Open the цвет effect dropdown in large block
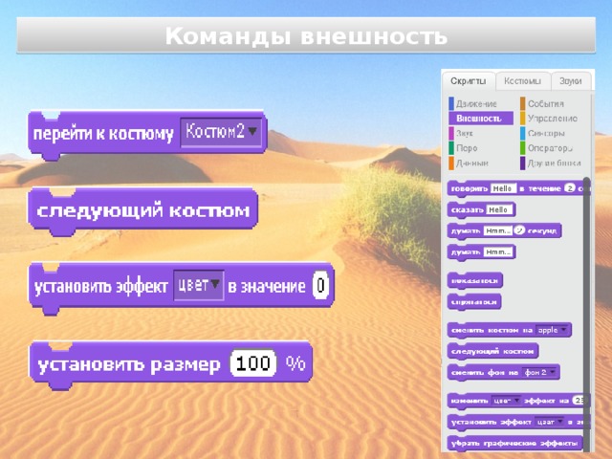Screen dimensions: 612x459 198,285
